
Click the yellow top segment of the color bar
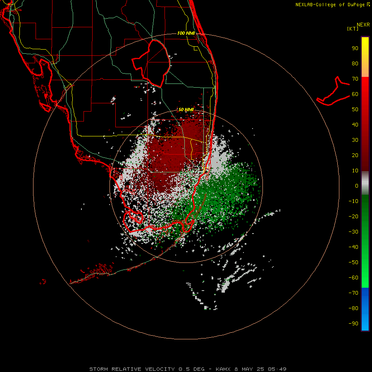(365, 57)
